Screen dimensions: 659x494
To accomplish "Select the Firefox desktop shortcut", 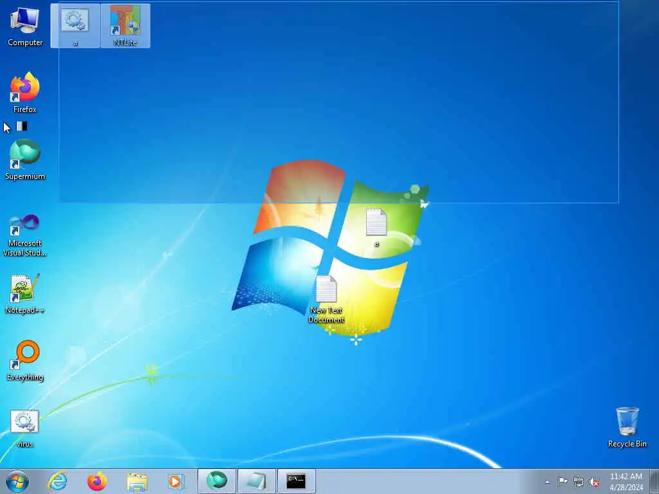I will [x=25, y=93].
